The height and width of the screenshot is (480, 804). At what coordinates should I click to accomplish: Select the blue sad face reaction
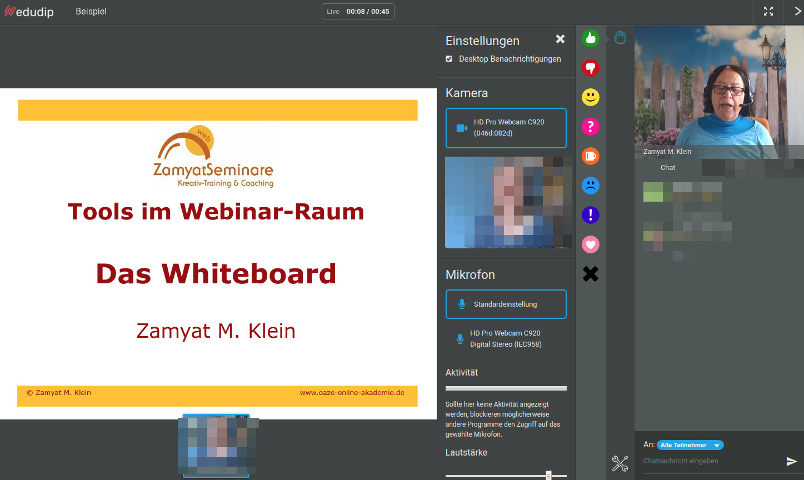[590, 186]
